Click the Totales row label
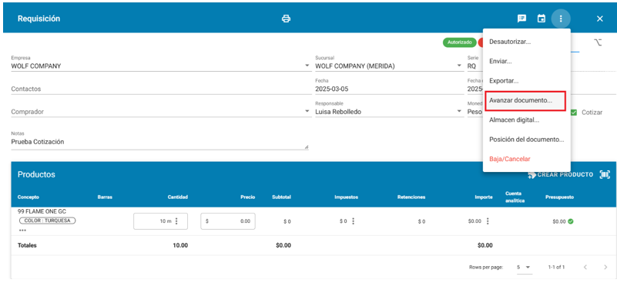The image size is (617, 283). click(x=27, y=245)
